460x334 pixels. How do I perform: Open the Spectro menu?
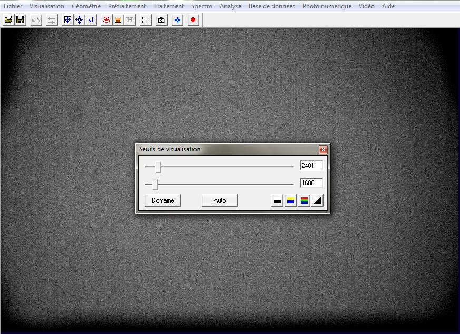pos(201,6)
